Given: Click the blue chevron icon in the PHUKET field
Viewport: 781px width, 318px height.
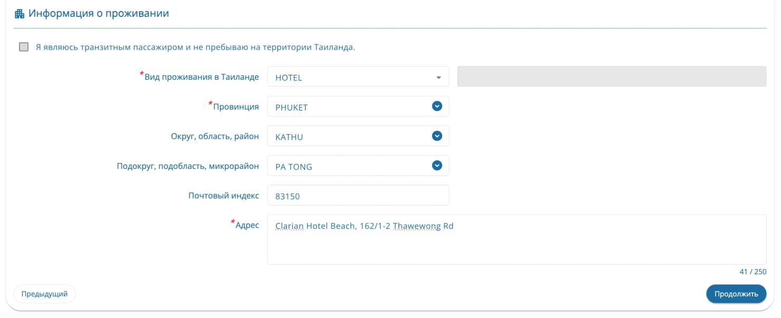Looking at the screenshot, I should [437, 106].
